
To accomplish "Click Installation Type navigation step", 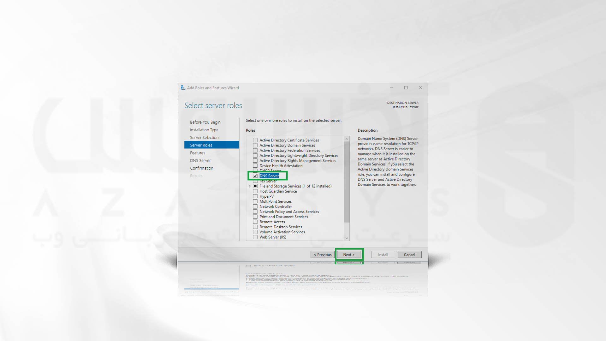I will [204, 130].
